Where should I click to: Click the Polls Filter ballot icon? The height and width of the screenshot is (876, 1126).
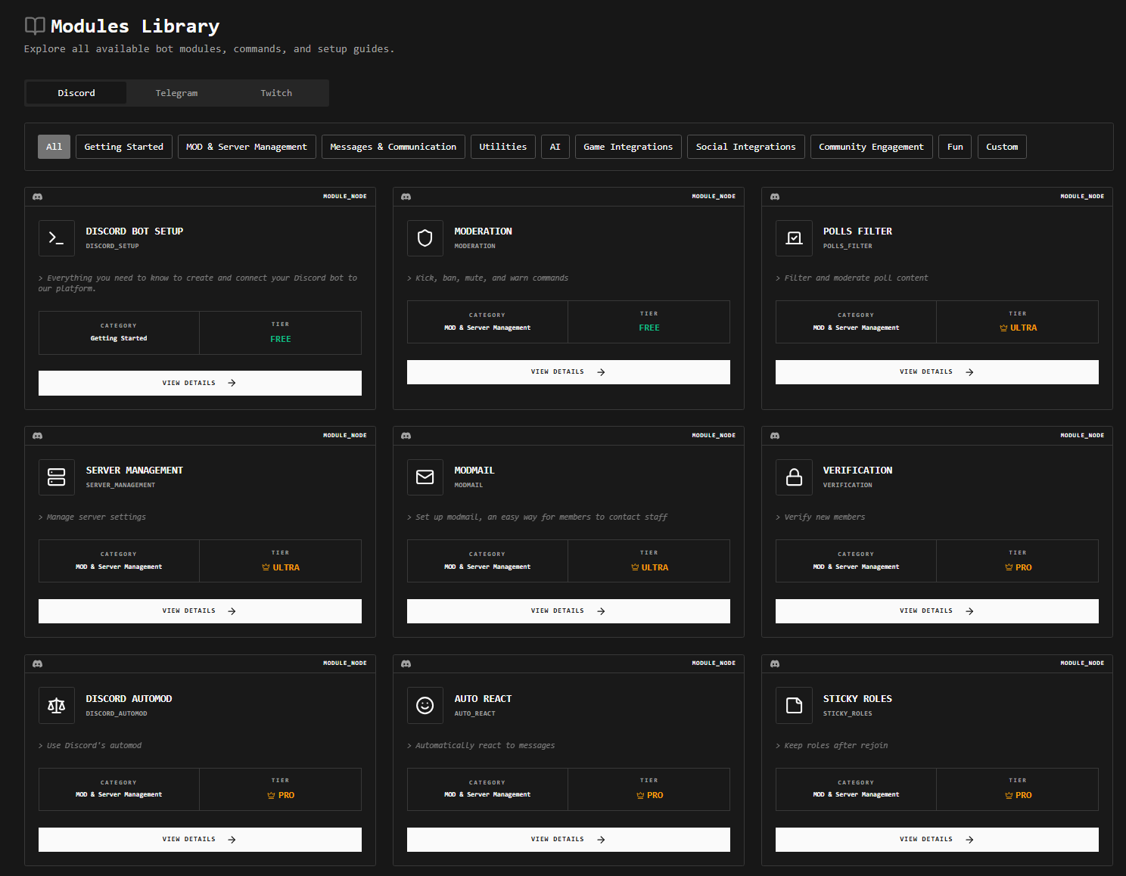(x=794, y=238)
